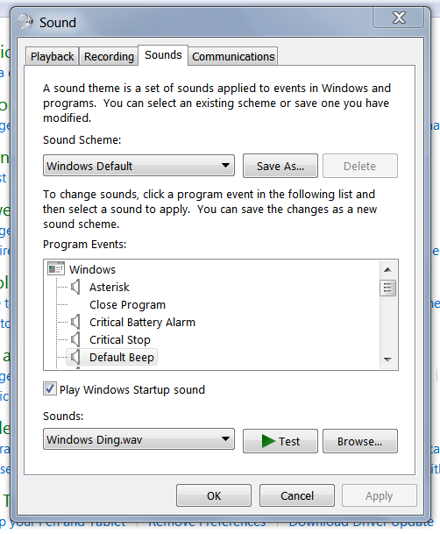Toggle Play Windows Startup sound checkbox
Screen dimensions: 440x534
click(x=50, y=388)
